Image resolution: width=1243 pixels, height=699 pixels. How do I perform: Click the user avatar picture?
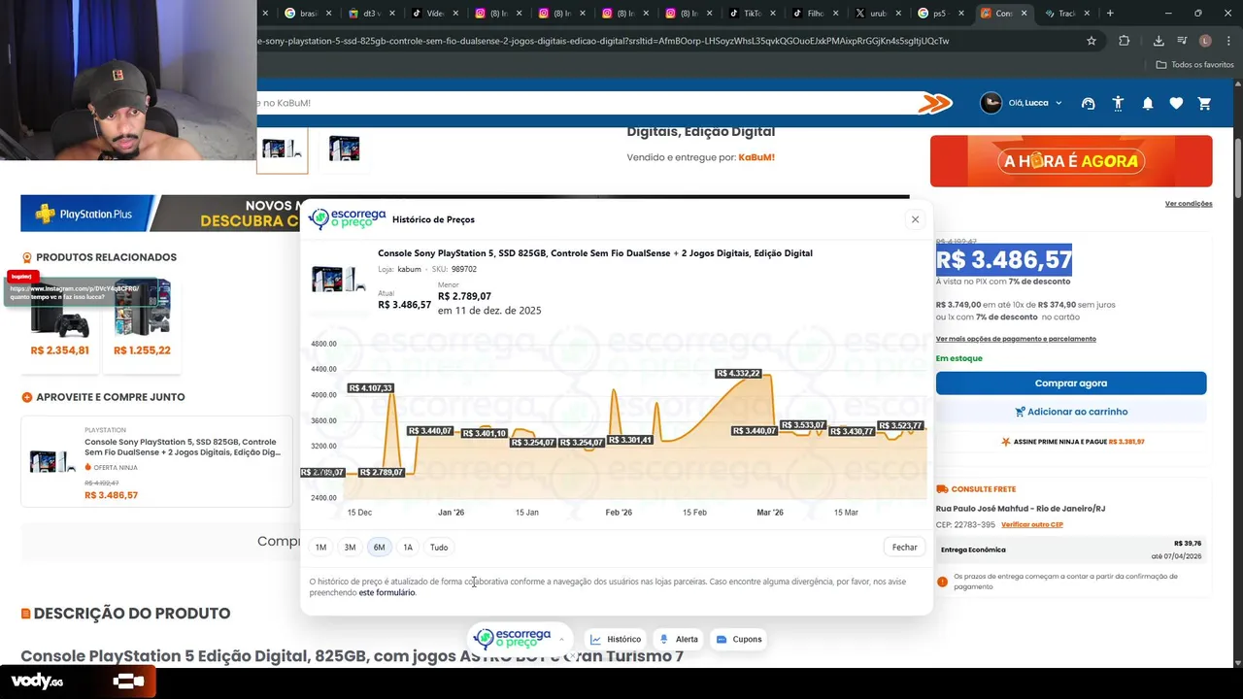point(991,103)
